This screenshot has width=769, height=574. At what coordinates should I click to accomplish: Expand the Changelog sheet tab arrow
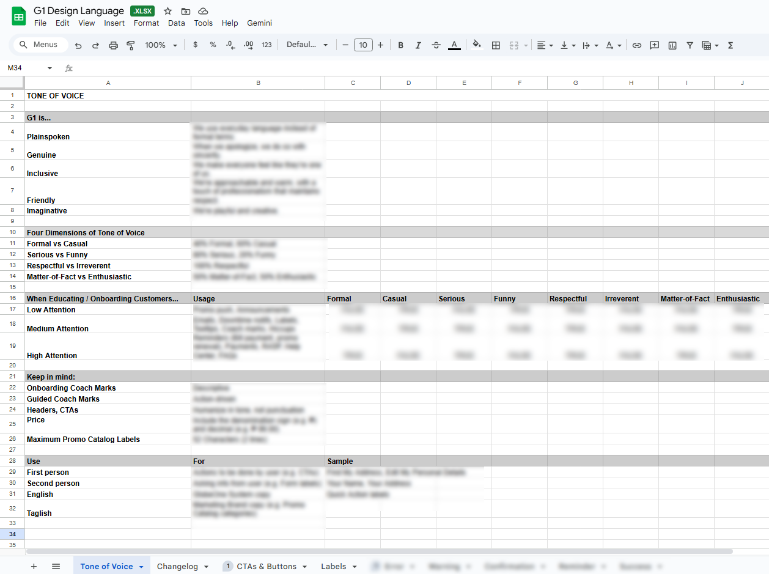[x=206, y=567]
